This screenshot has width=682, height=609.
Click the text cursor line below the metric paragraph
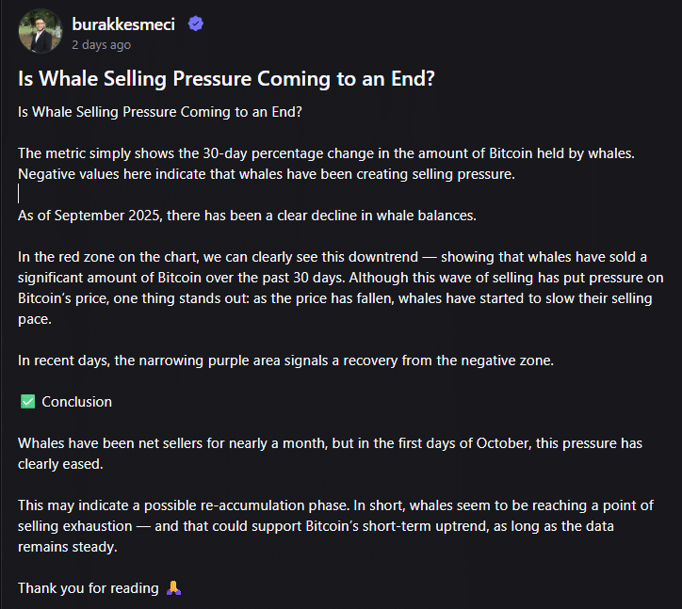(20, 194)
